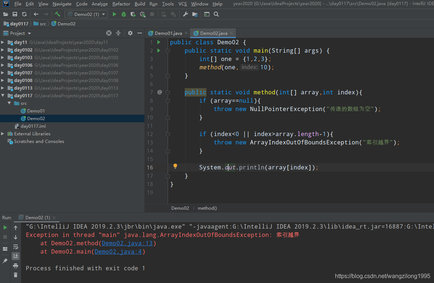Select the Demo02.java editor tab
The height and width of the screenshot is (283, 434).
pyautogui.click(x=213, y=33)
